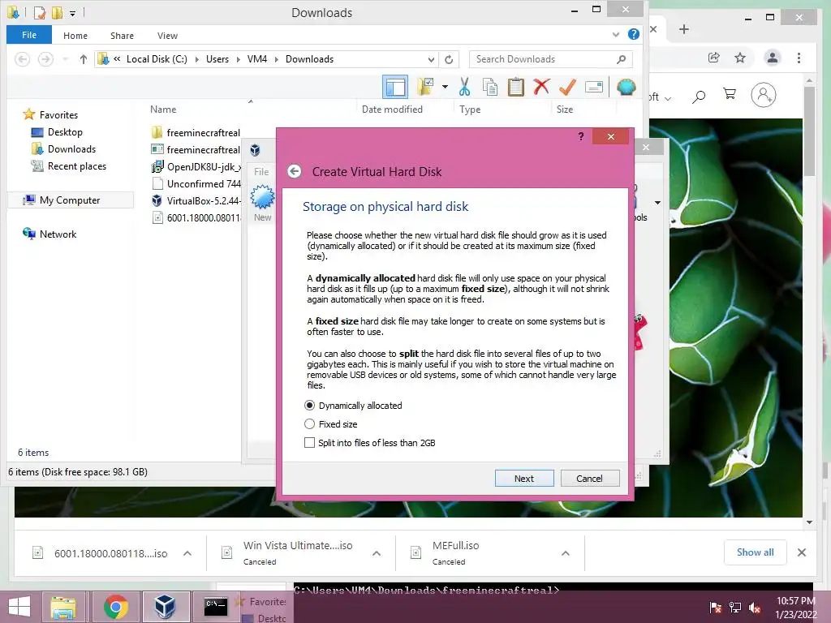831x623 pixels.
Task: Click Chrome share page icon
Action: pos(714,58)
